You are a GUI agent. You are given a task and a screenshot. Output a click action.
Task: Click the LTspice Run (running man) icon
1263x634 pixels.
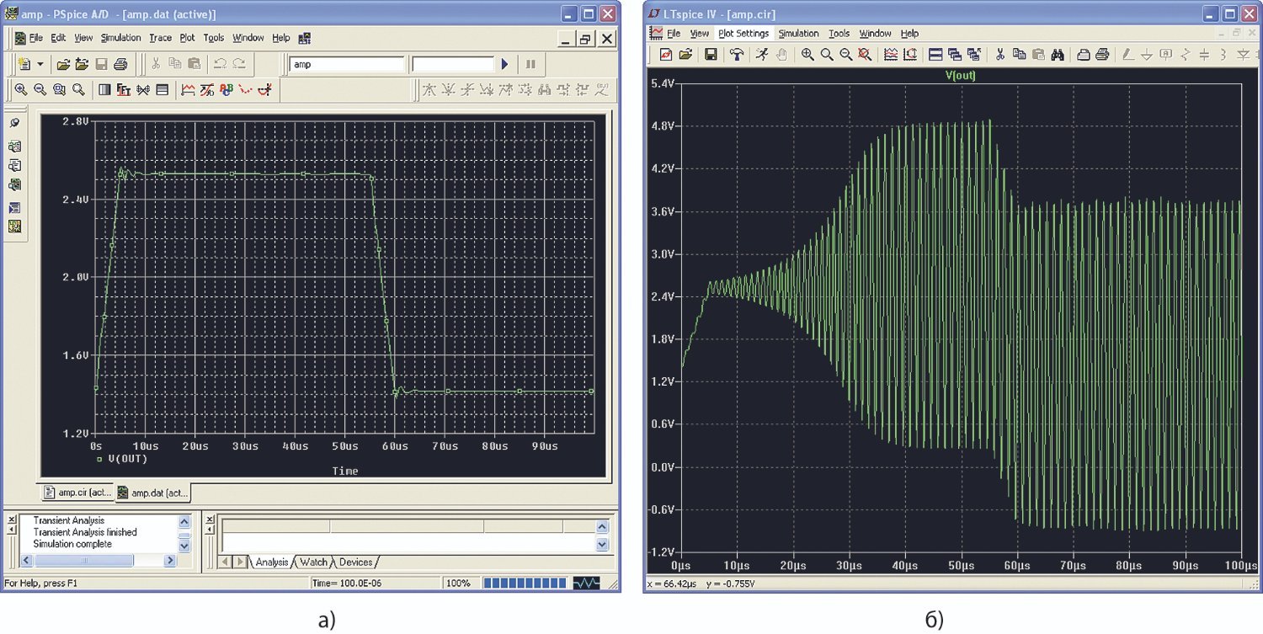(x=762, y=55)
